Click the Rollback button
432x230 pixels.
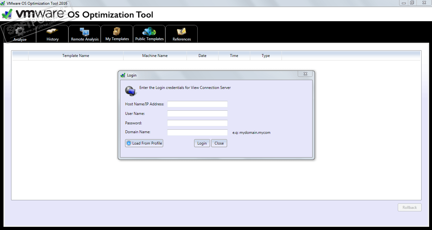pos(410,208)
